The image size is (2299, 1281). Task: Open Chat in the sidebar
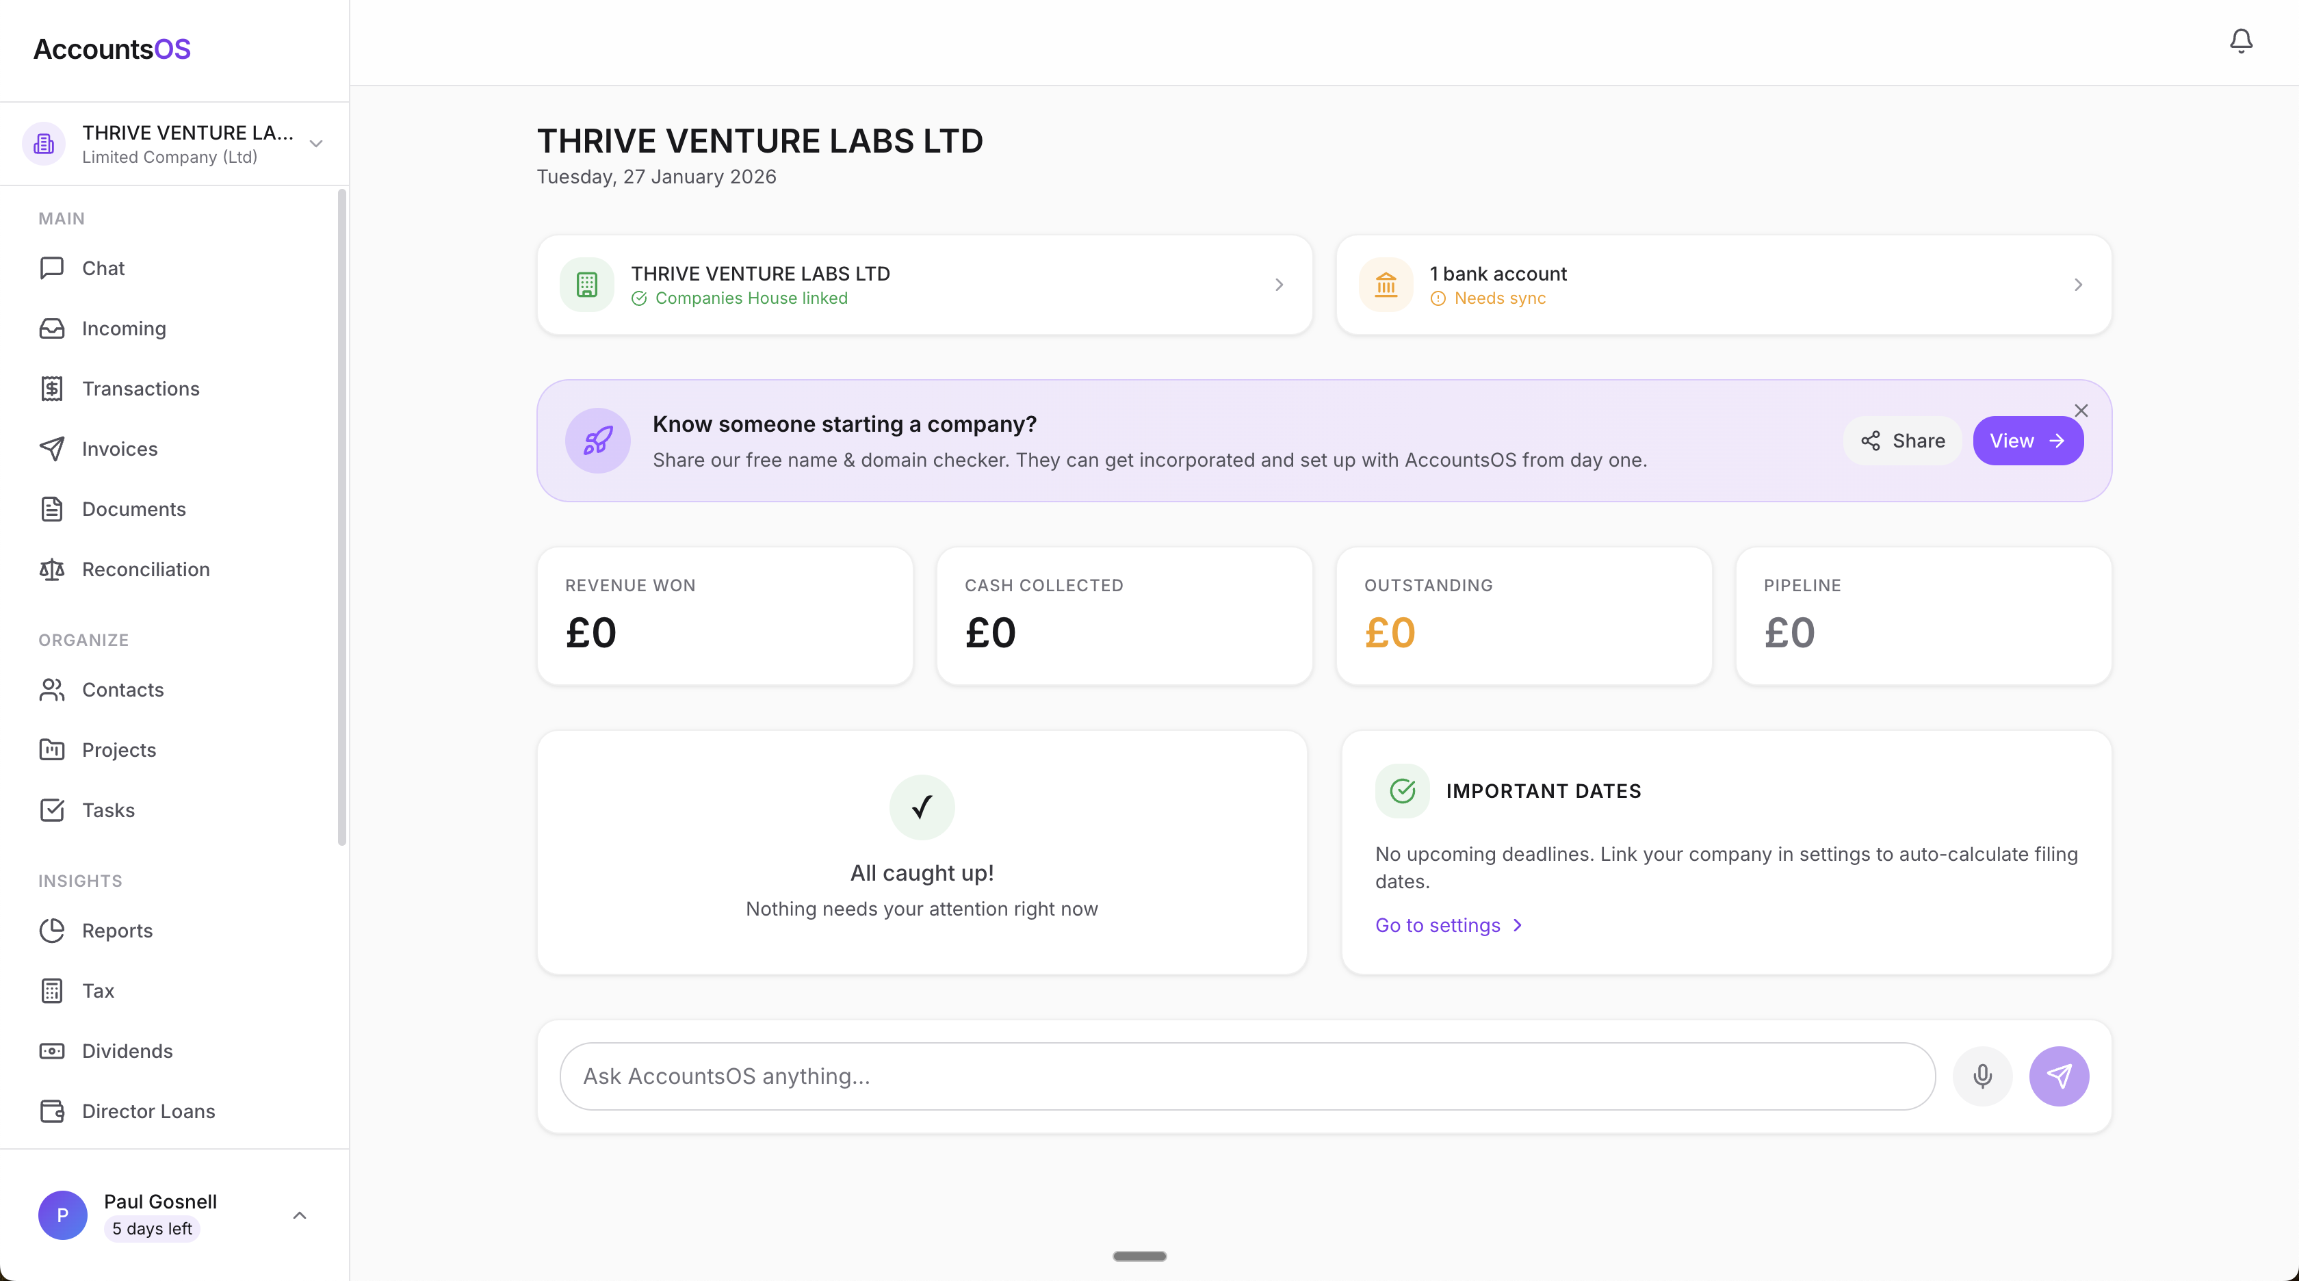(x=103, y=268)
